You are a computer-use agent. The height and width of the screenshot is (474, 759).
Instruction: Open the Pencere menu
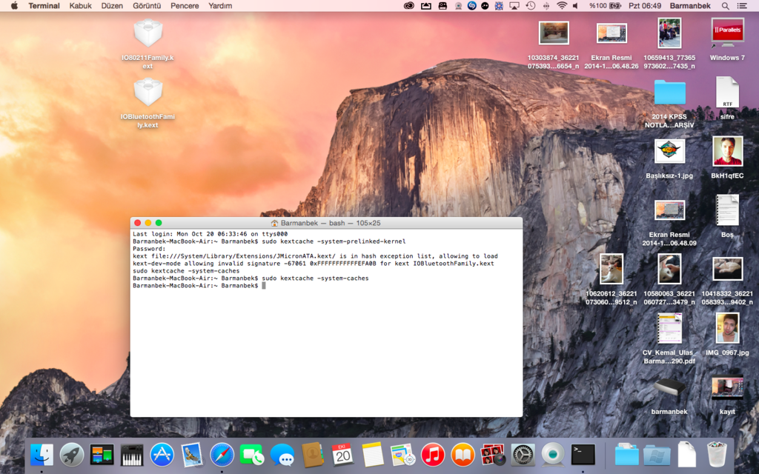(185, 6)
